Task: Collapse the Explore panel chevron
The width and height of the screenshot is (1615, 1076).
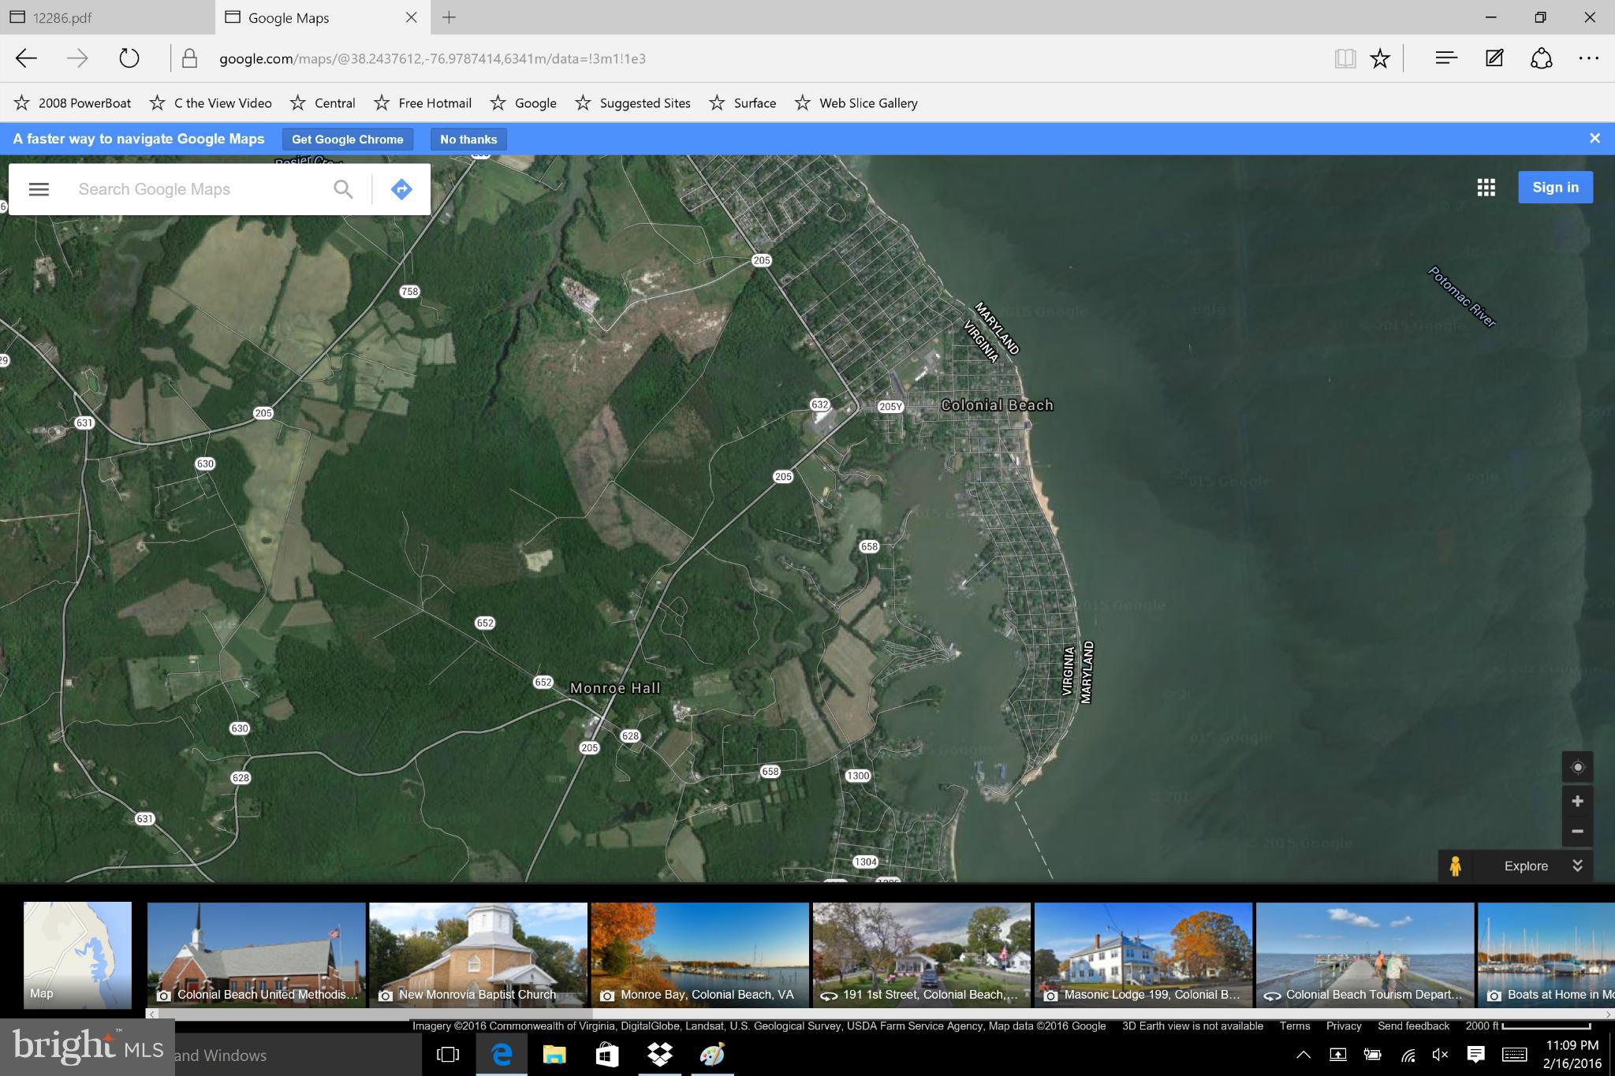Action: [1577, 866]
